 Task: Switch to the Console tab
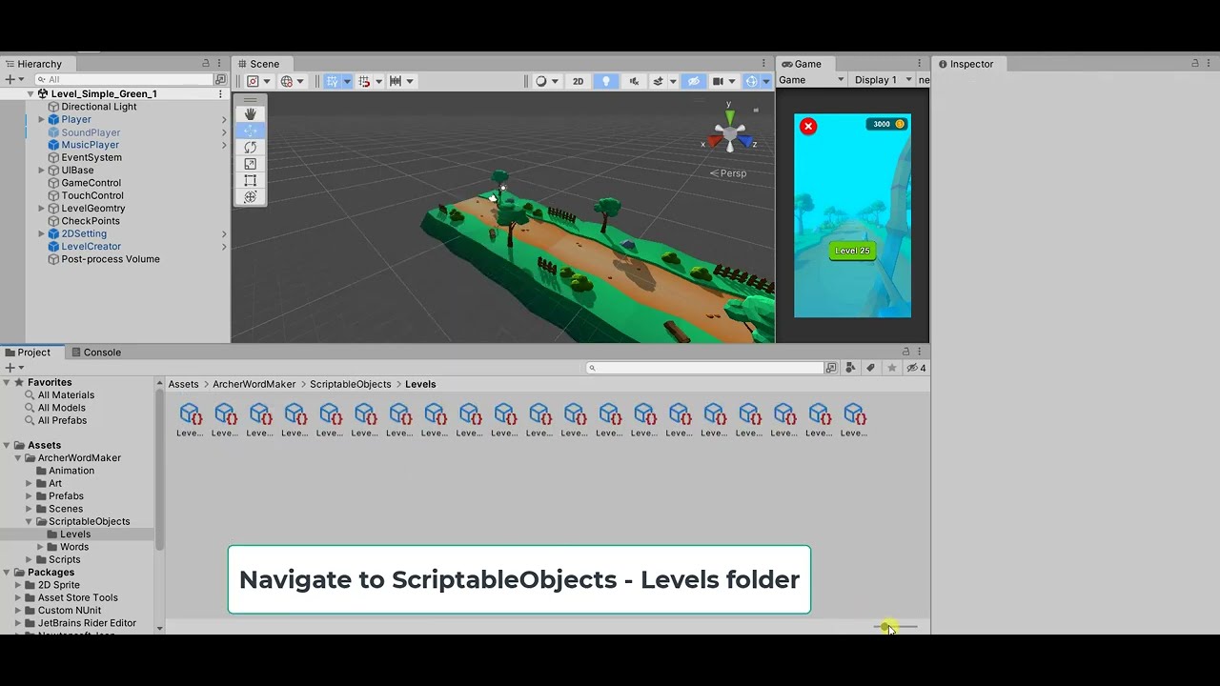pos(95,353)
